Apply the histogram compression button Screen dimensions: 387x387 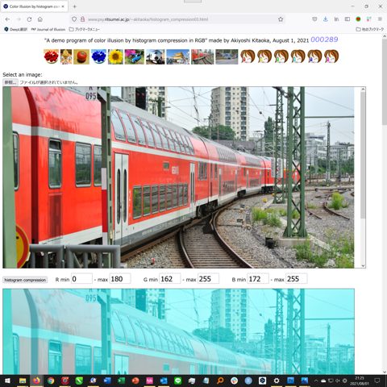click(25, 280)
